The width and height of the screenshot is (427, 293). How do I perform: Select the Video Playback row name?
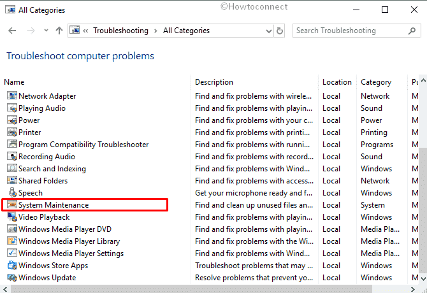coord(44,217)
